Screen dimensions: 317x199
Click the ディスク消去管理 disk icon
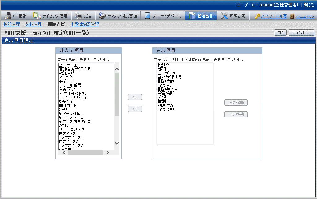coord(102,16)
